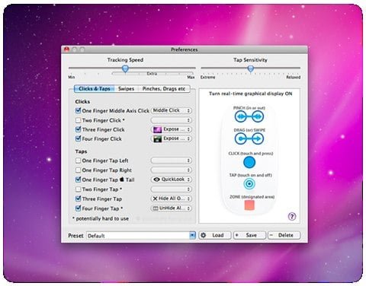Click the Max label of Tracking Speed

pos(191,77)
